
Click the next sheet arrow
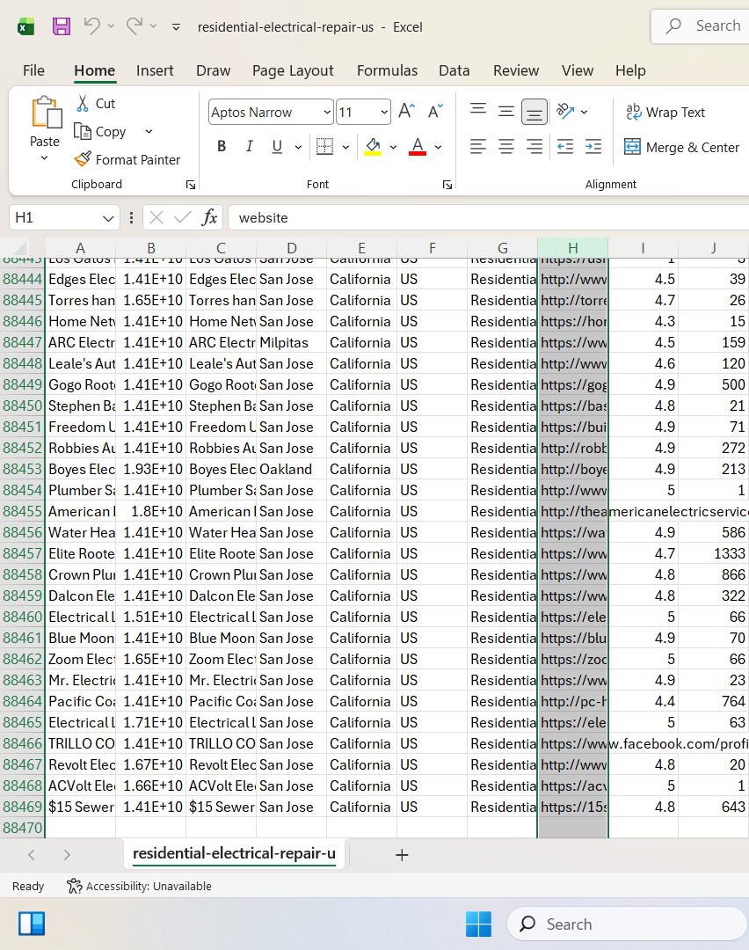coord(67,855)
